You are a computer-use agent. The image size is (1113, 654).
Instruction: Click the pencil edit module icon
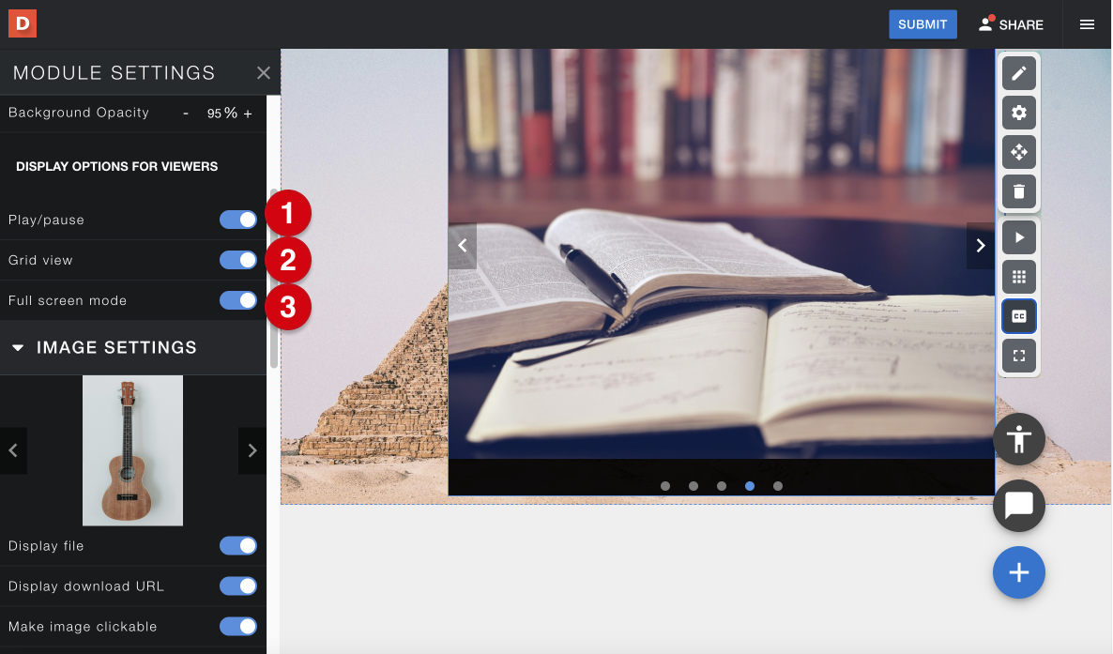click(x=1018, y=73)
